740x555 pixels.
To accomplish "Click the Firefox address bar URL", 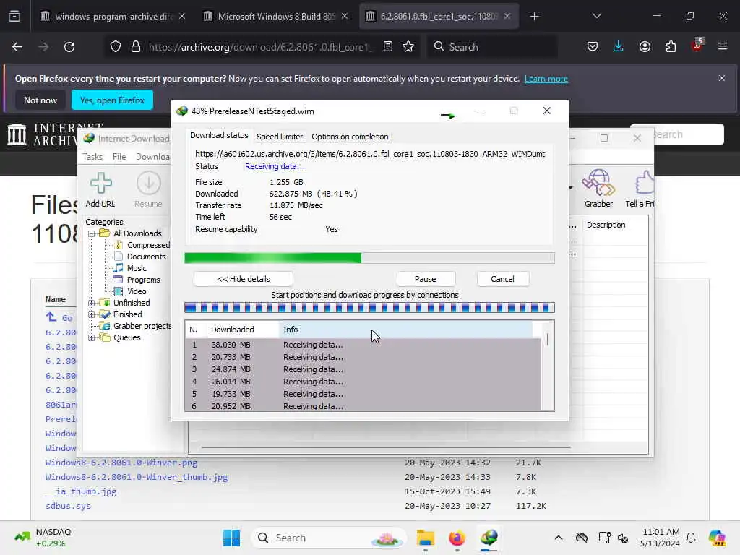I will click(259, 47).
